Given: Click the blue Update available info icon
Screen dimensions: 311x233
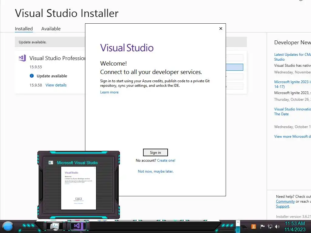Looking at the screenshot, I should click(32, 76).
